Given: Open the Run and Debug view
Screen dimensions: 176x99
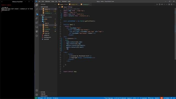Looking at the screenshot, I should [37, 18].
